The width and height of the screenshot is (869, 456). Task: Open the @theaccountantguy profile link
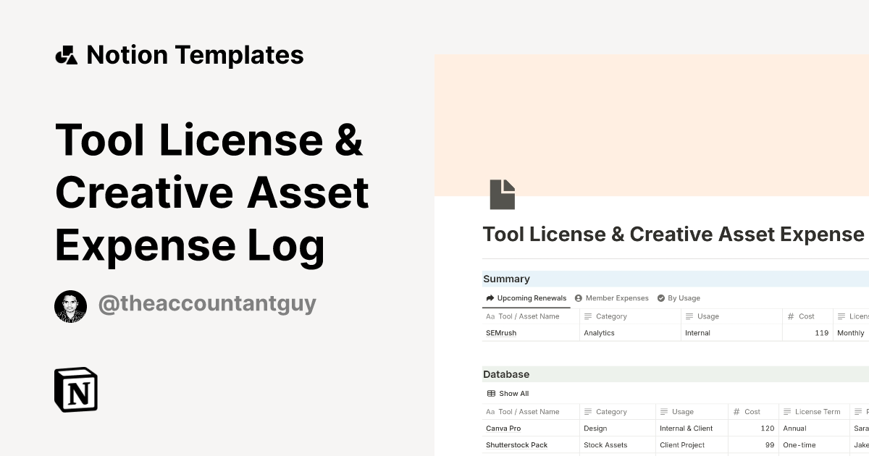207,303
